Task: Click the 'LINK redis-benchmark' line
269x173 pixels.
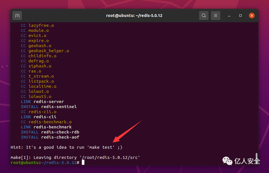Action: [x=46, y=127]
